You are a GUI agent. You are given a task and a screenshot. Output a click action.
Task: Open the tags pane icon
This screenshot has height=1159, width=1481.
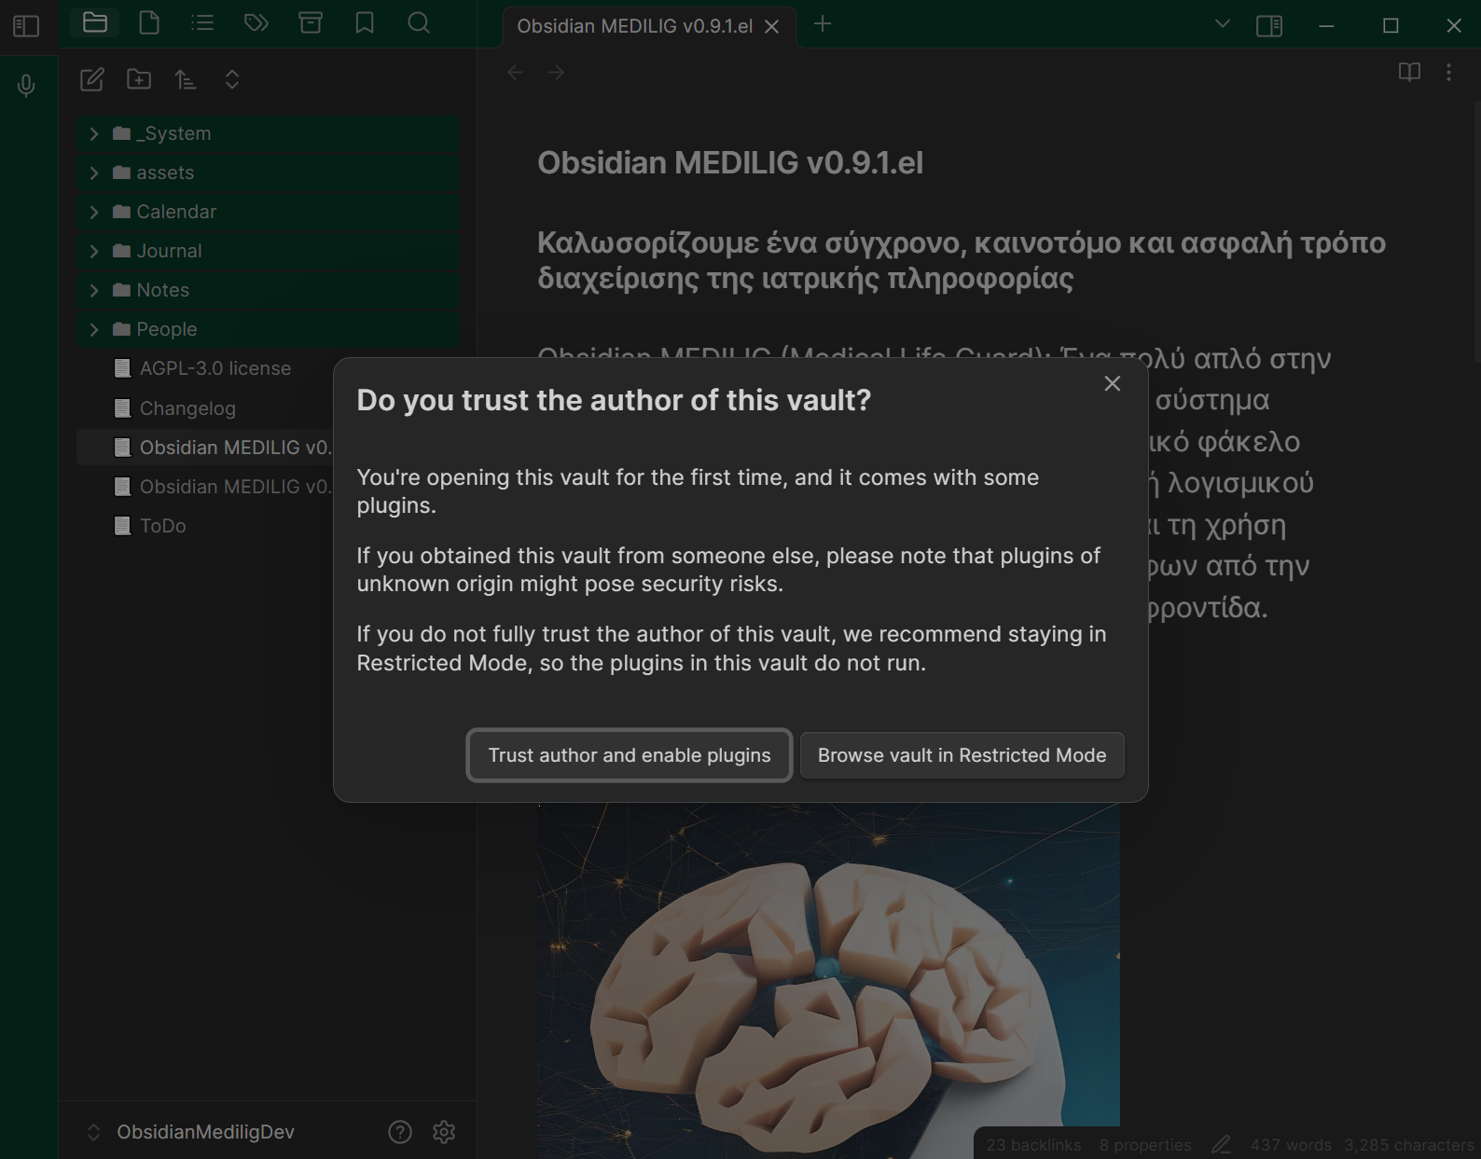coord(256,22)
